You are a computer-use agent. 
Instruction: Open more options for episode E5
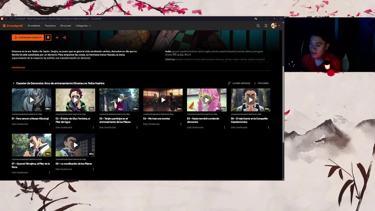225,127
